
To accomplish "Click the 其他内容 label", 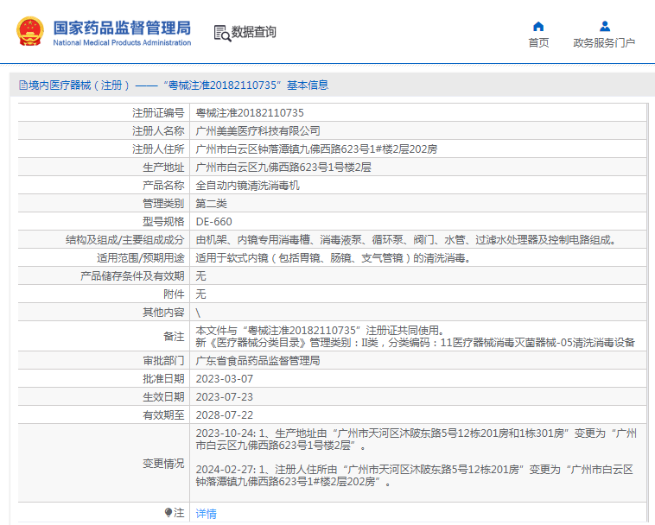I will (163, 313).
